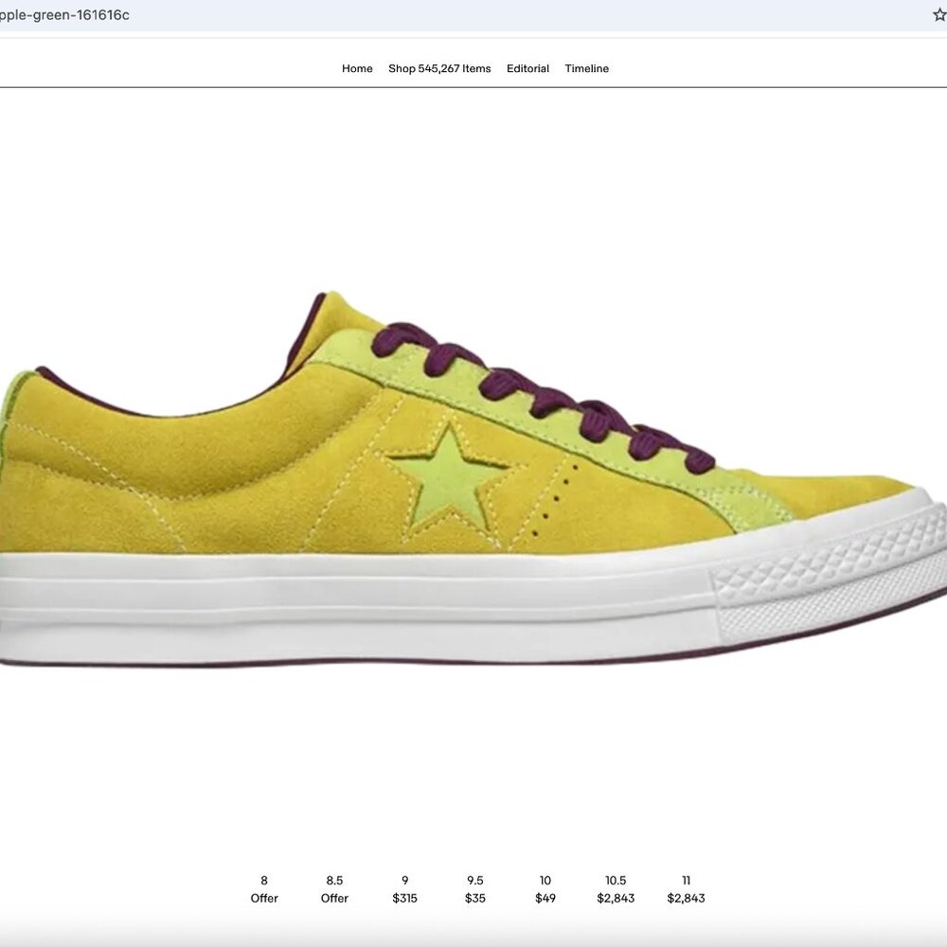Choose size 10 priced at $49

click(545, 889)
